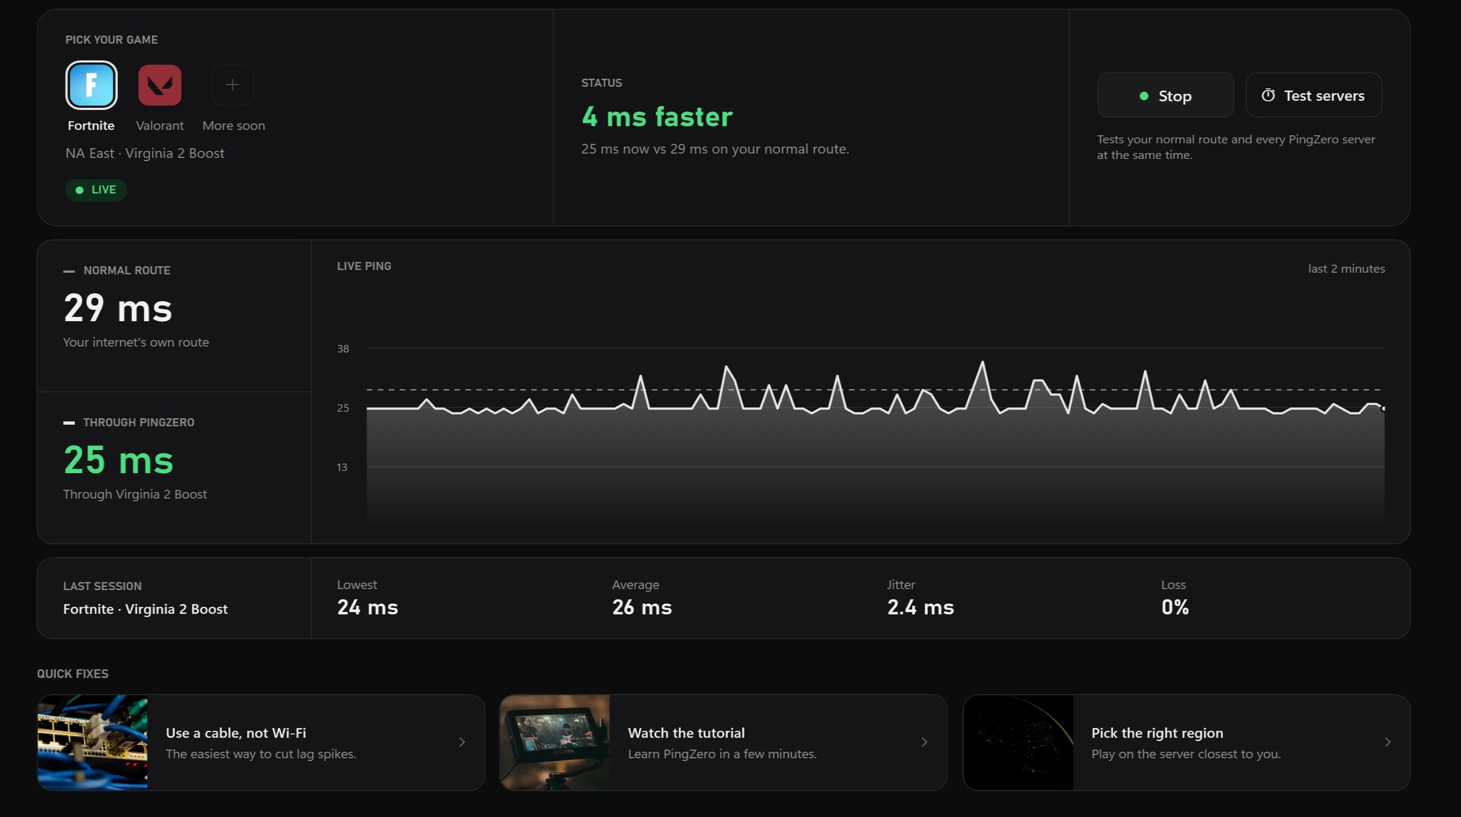This screenshot has height=817, width=1461.
Task: Open the Watch the tutorial card
Action: pyautogui.click(x=723, y=742)
